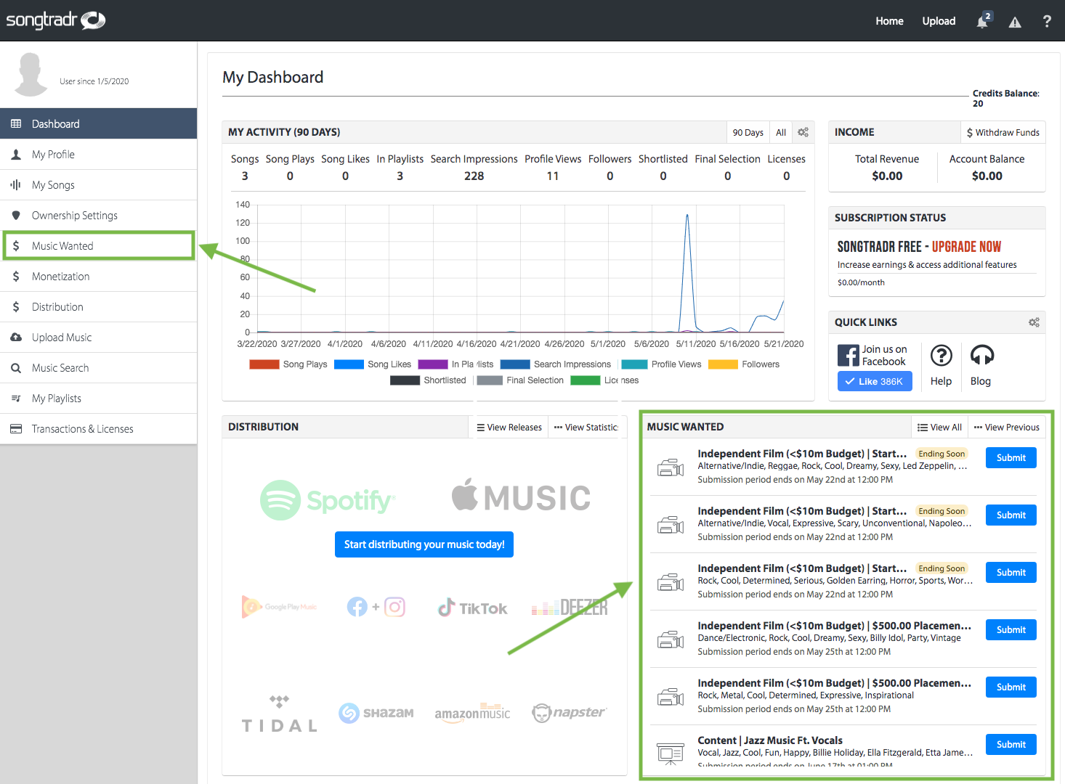The width and height of the screenshot is (1065, 784).
Task: Open the notifications bell icon
Action: (982, 21)
